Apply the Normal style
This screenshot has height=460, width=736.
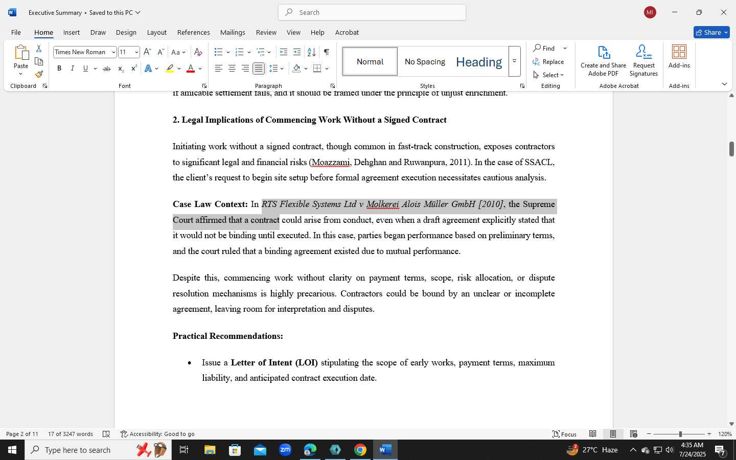point(370,61)
